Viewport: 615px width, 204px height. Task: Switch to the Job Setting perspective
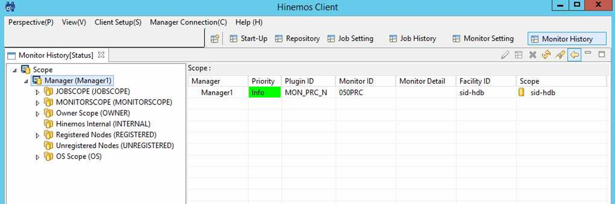pyautogui.click(x=350, y=38)
